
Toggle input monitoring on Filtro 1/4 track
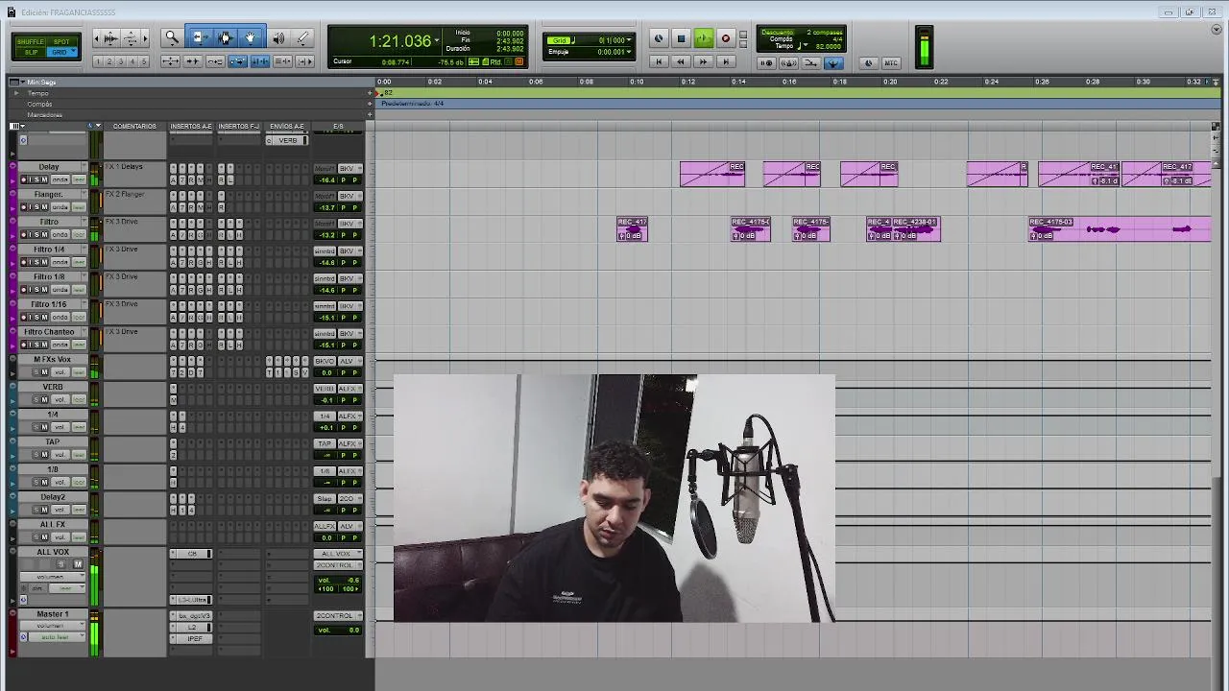tap(29, 262)
